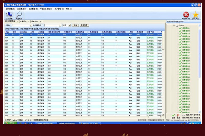The width and height of the screenshot is (205, 136).
Task: Open the 使用 status dropdown
Action: 69,25
